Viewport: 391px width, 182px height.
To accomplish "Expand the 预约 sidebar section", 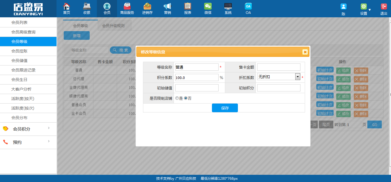I will (28, 142).
